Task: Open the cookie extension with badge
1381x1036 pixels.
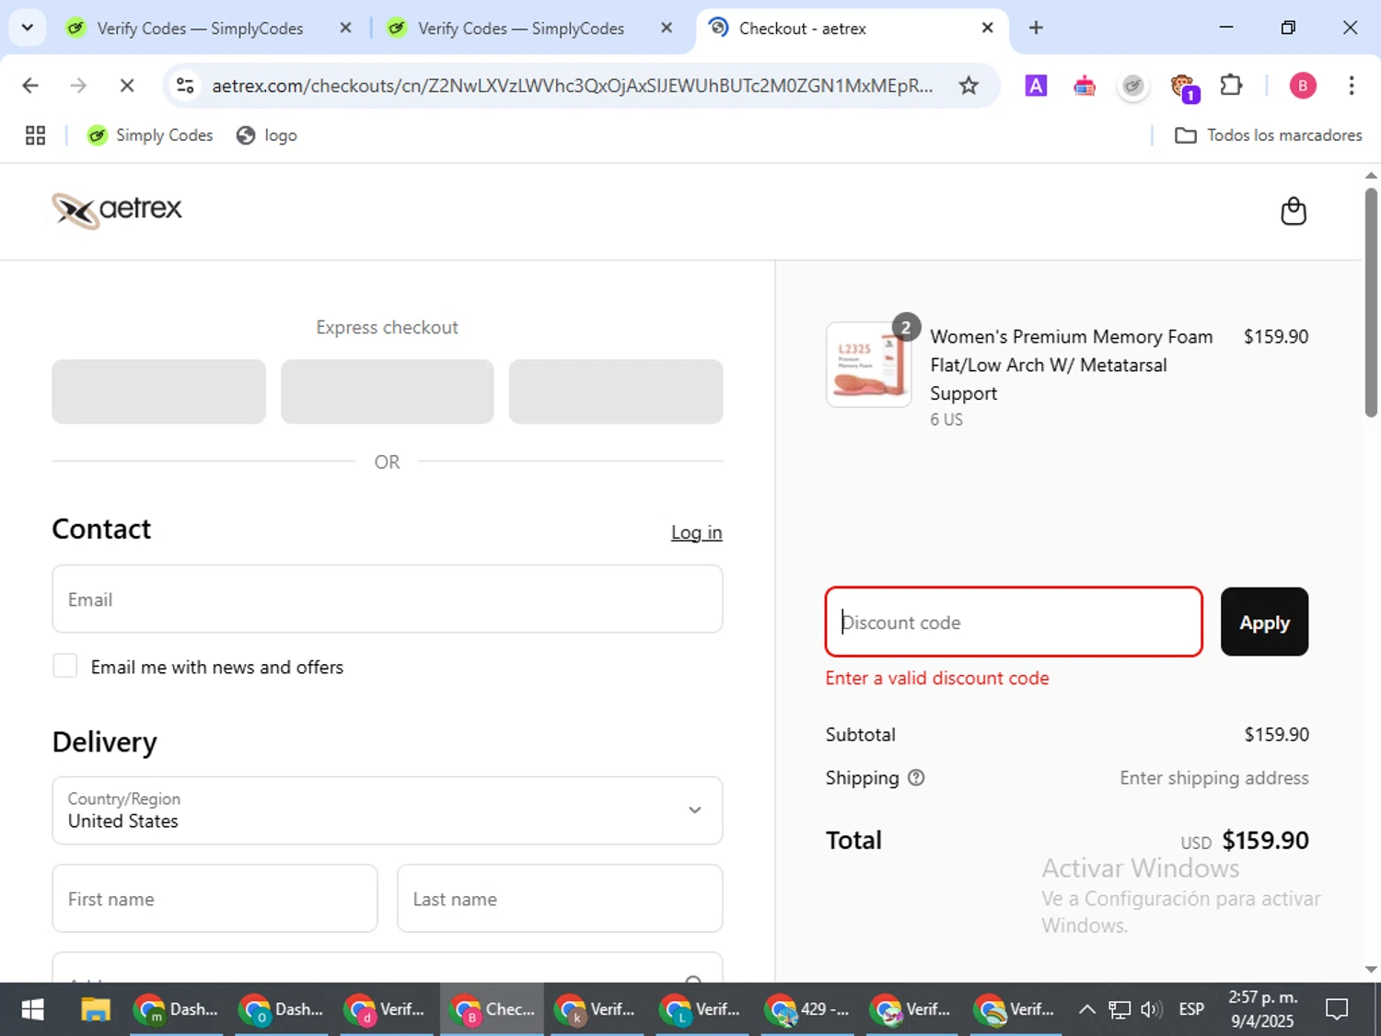Action: click(1183, 87)
